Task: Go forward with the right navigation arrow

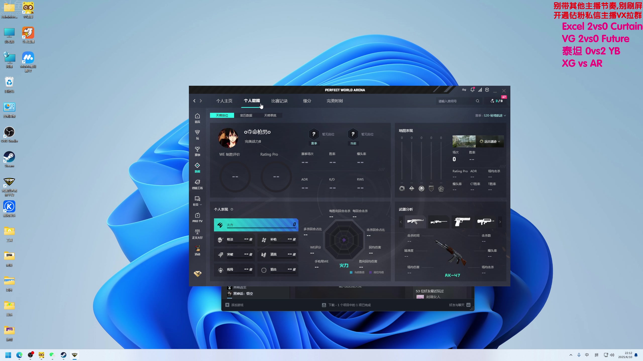Action: 201,101
